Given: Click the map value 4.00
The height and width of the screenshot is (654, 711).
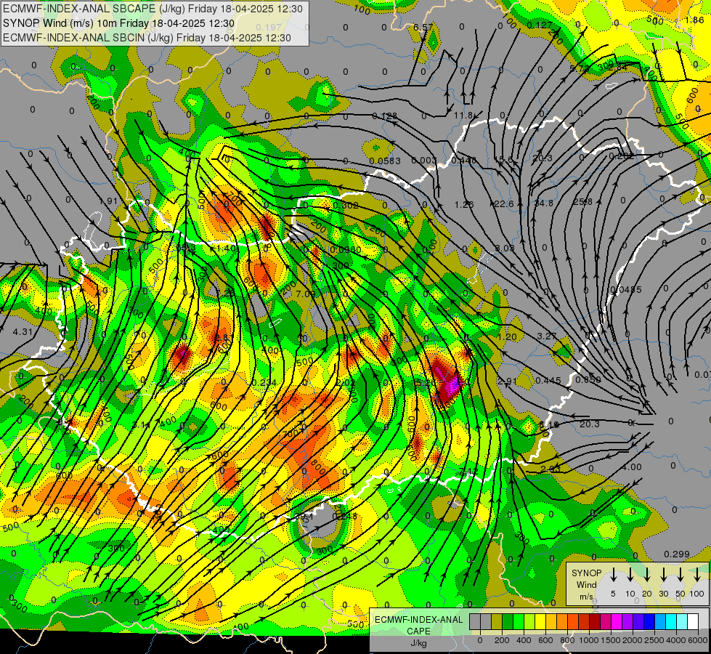Looking at the screenshot, I should click(631, 467).
